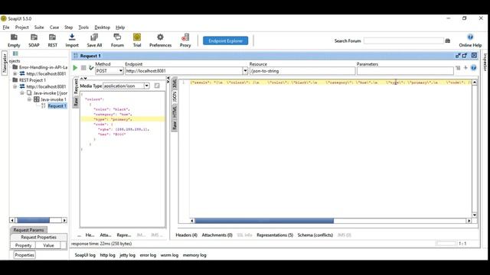This screenshot has height=275, width=490.
Task: Open the Tools menu
Action: [83, 27]
